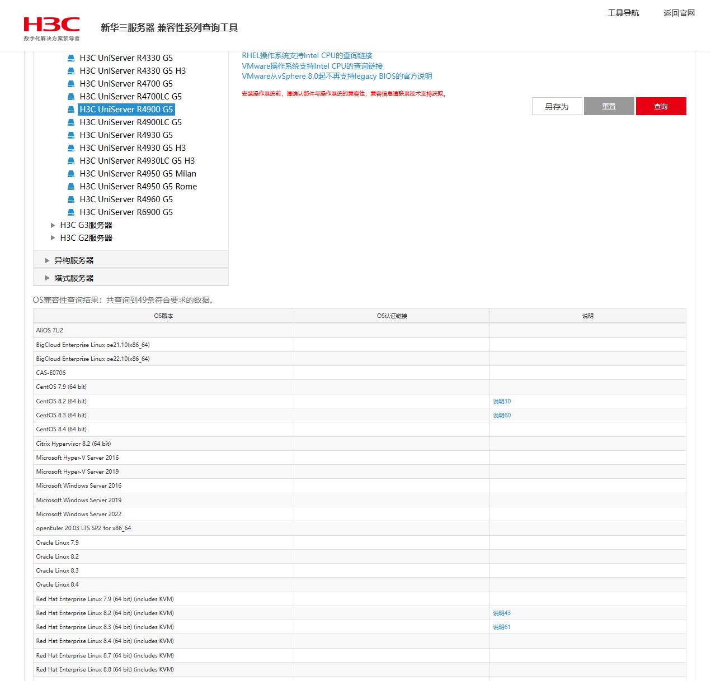This screenshot has width=711, height=681.
Task: Click openEuler 20.03 LTS SP2 cell
Action: tap(163, 528)
